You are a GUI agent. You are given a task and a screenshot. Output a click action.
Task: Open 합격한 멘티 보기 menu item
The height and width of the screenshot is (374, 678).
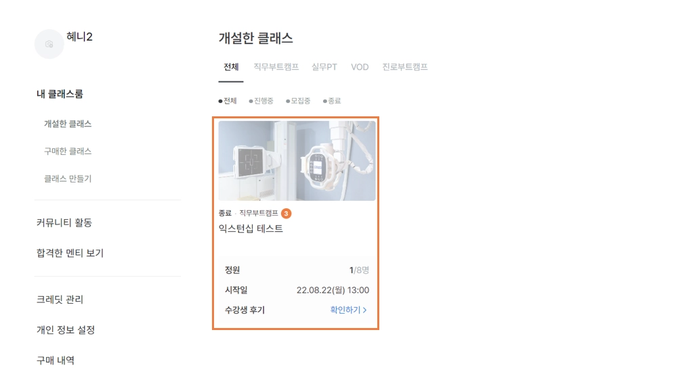tap(70, 253)
